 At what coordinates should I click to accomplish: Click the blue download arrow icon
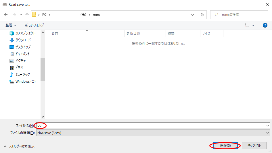click(12, 40)
